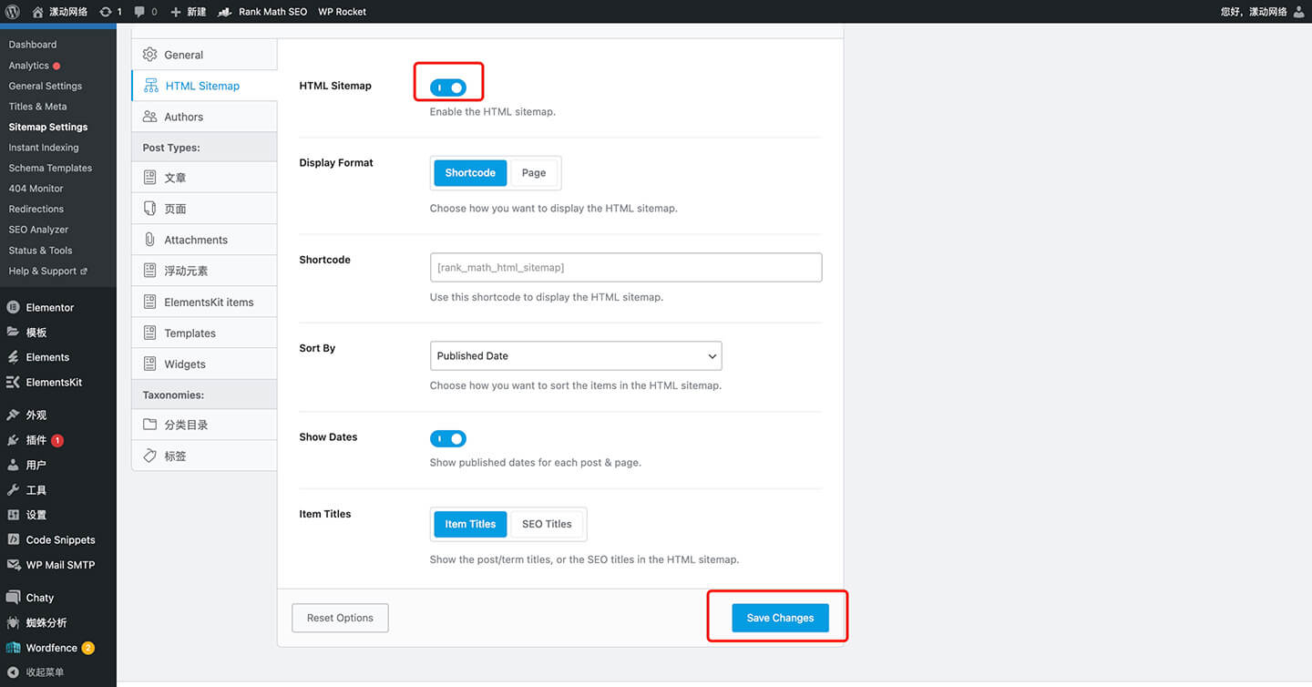Viewport: 1312px width, 687px height.
Task: Toggle the Show Dates switch
Action: [448, 439]
